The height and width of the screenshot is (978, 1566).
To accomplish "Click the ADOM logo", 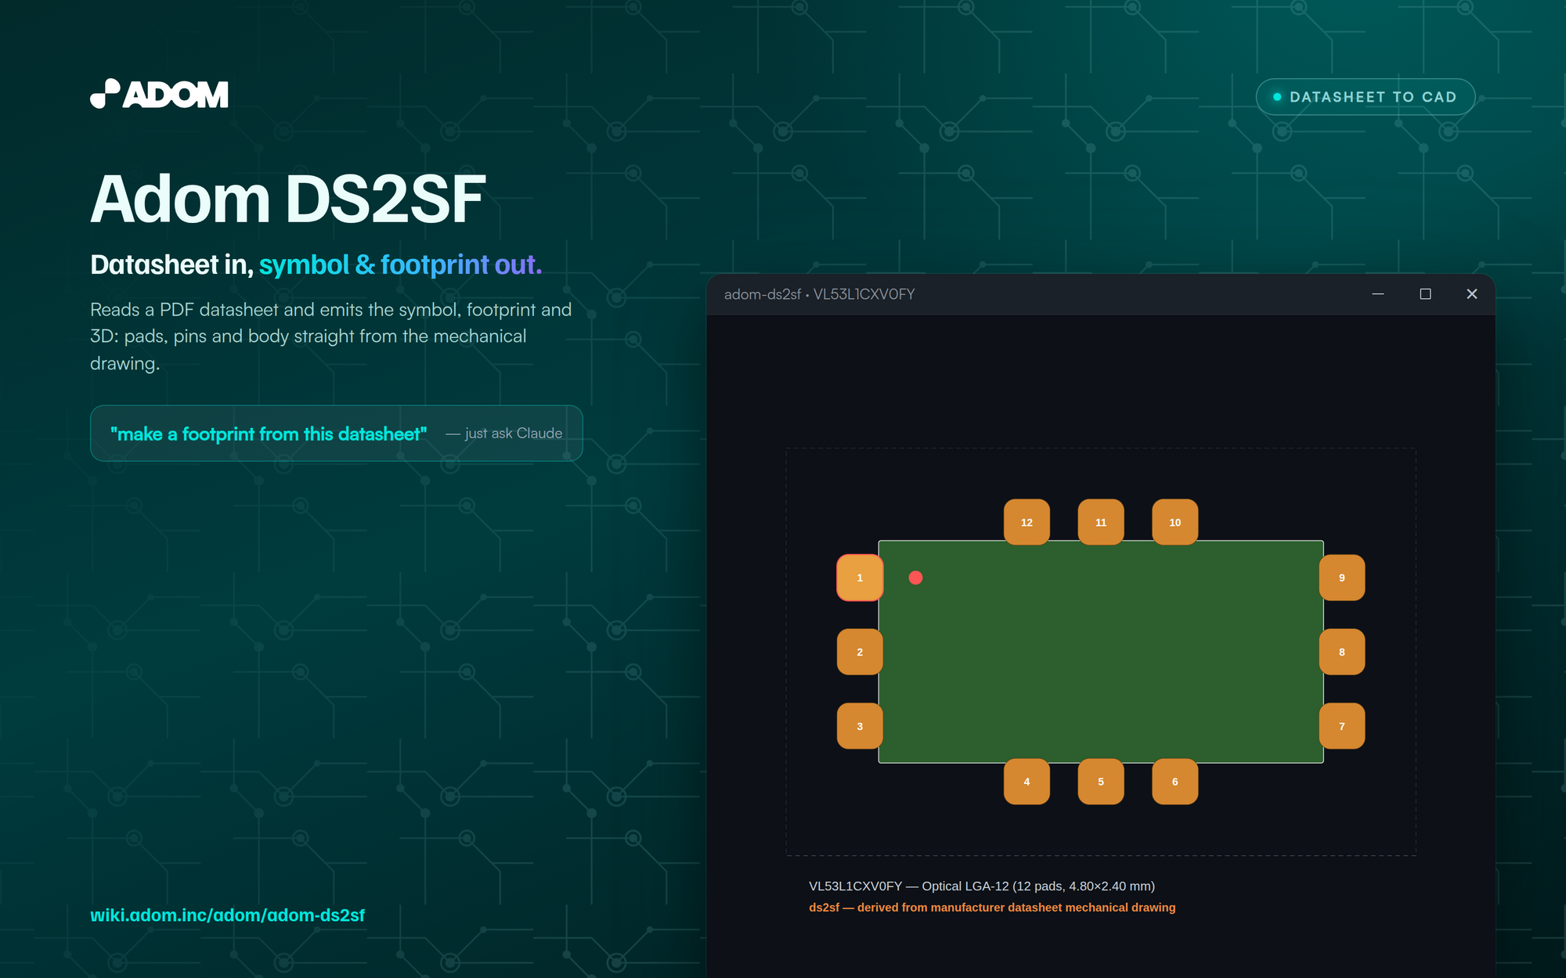I will pos(159,94).
